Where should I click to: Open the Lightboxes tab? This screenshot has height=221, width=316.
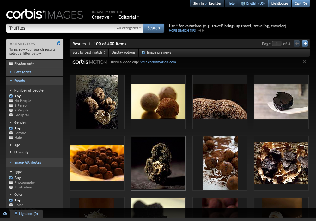(280, 3)
